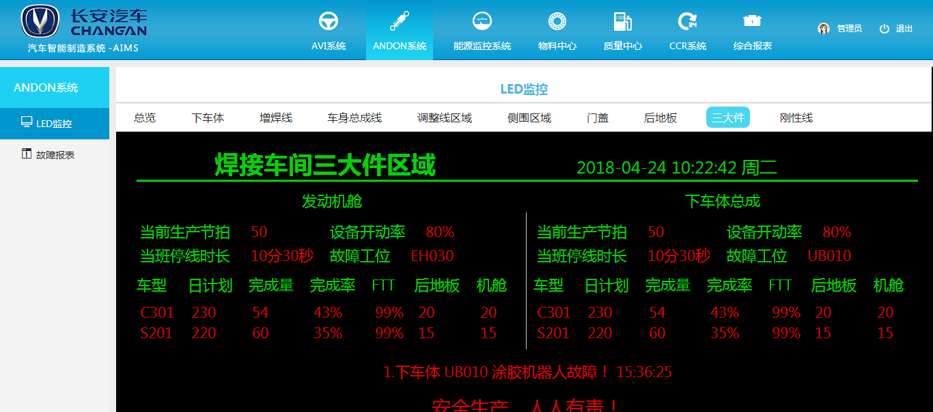Switch to the 侧围区域 tab
This screenshot has width=933, height=412.
pos(529,118)
